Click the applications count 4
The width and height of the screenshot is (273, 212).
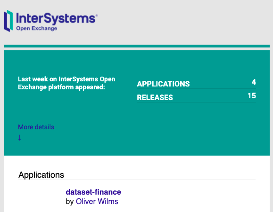pyautogui.click(x=254, y=82)
